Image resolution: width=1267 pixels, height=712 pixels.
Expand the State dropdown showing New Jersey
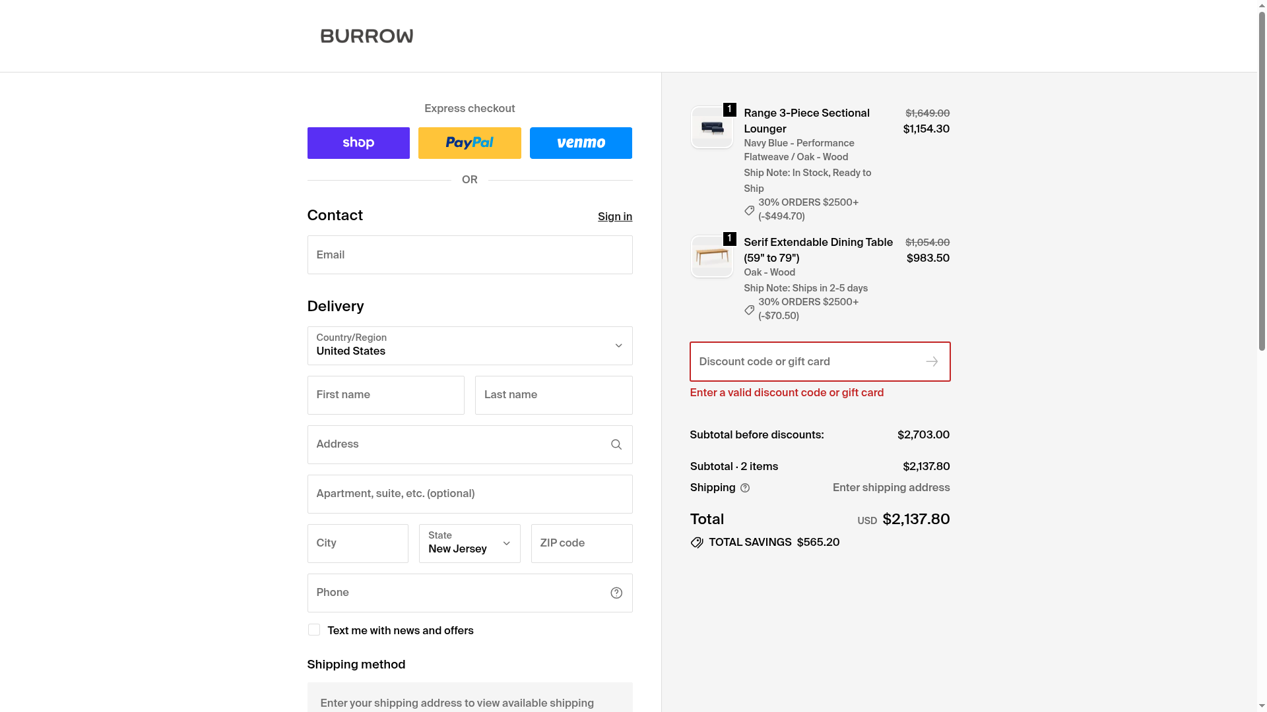469,544
